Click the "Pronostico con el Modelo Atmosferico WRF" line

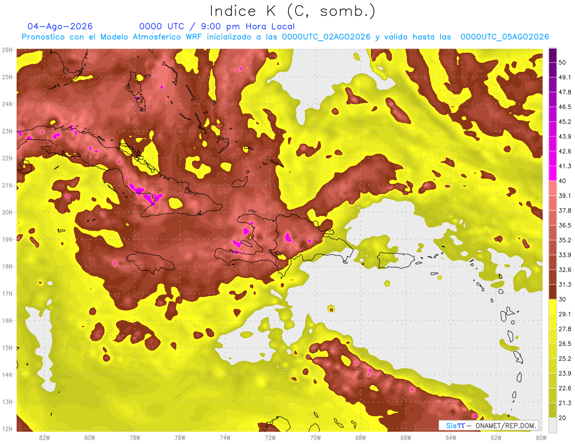285,37
